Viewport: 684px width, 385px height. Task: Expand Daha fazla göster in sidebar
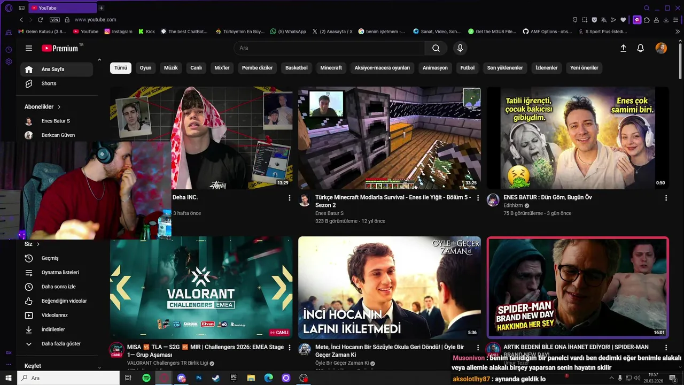(57, 344)
